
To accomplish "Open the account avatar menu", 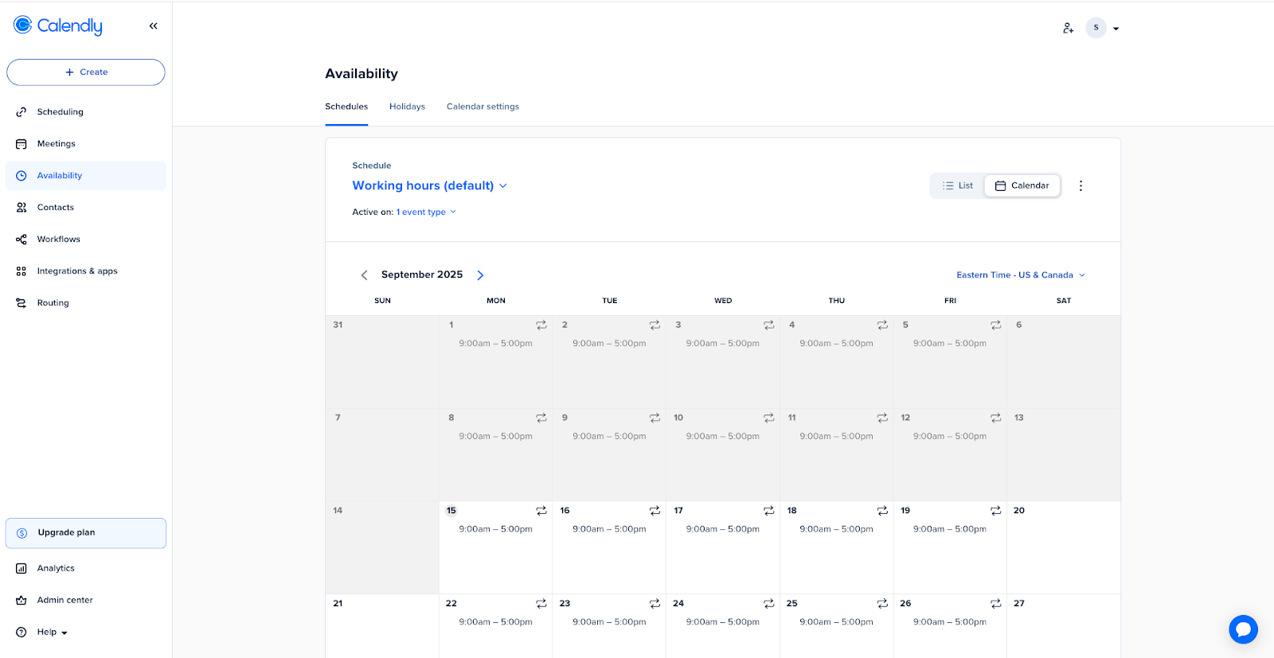I will point(1102,28).
